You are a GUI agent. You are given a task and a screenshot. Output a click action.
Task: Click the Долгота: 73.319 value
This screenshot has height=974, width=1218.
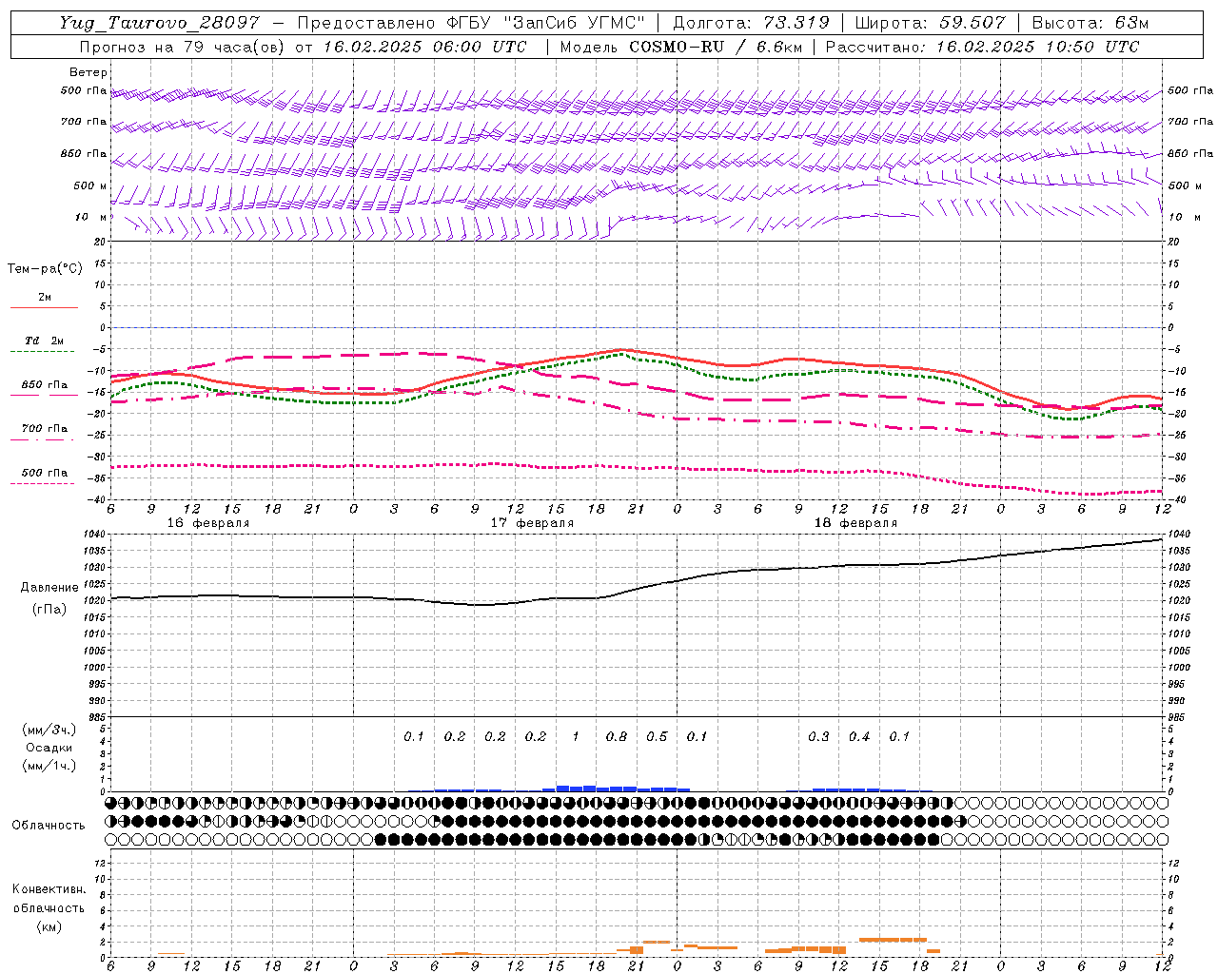751,23
